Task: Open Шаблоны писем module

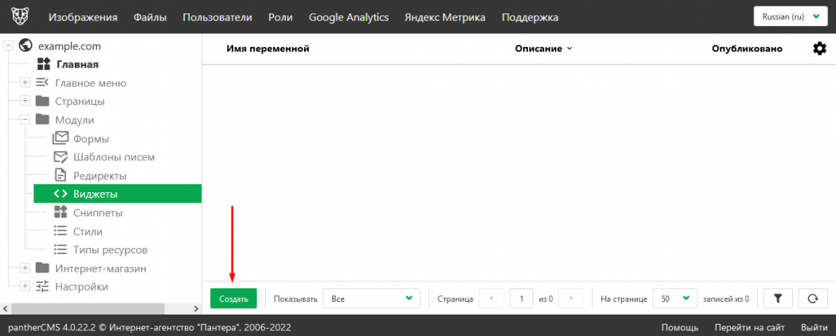Action: 115,157
